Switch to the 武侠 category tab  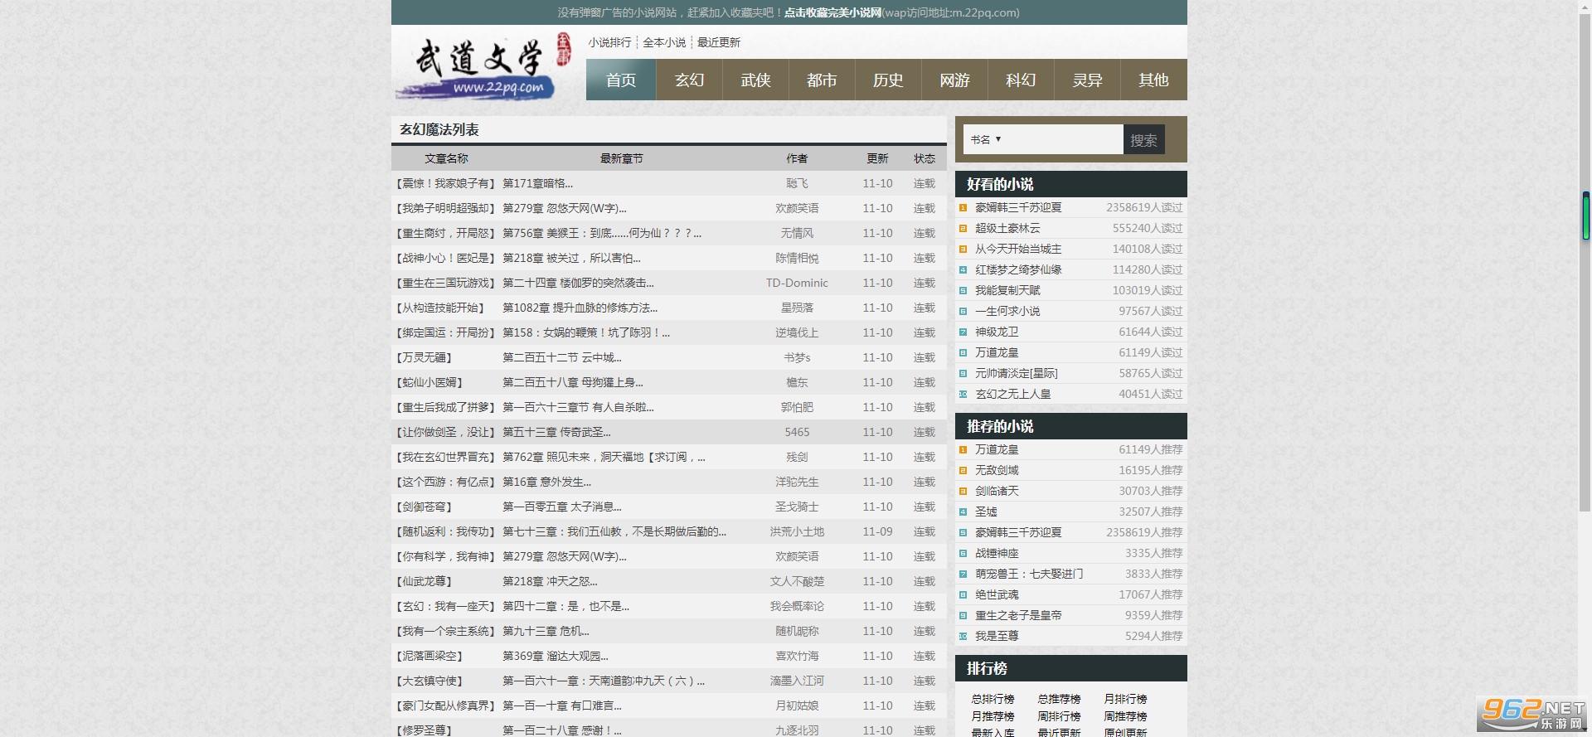tap(755, 80)
